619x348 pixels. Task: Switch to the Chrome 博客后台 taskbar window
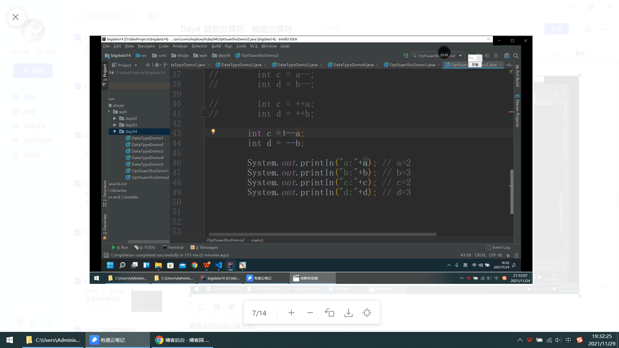(182, 340)
